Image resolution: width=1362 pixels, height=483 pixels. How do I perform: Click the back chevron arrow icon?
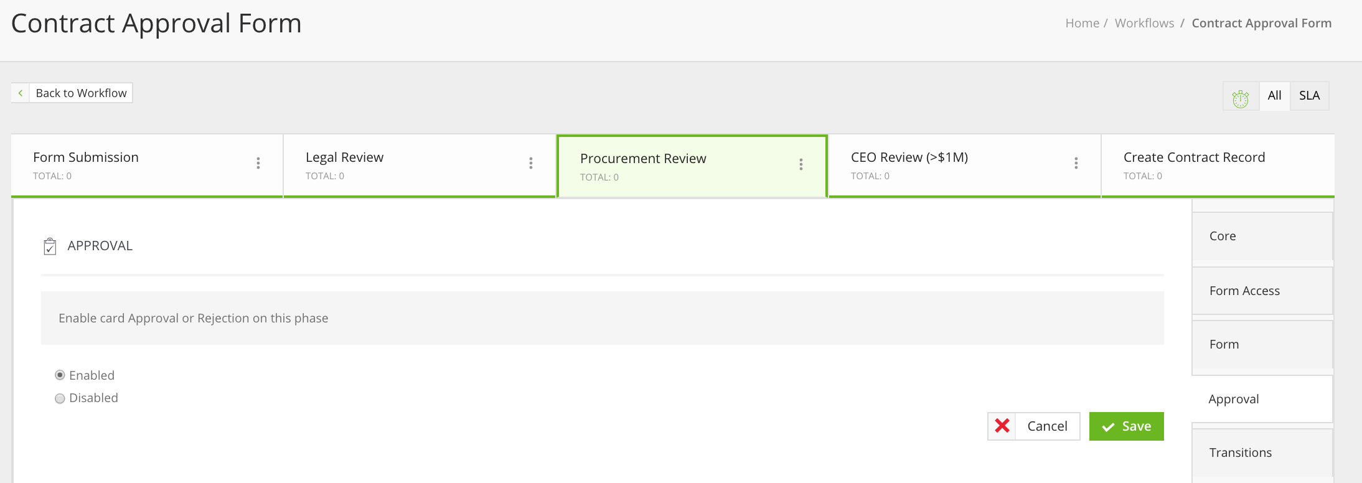(x=21, y=93)
